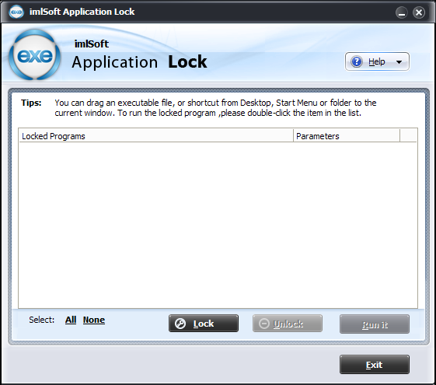Click the blue question mark Help icon

coord(357,61)
